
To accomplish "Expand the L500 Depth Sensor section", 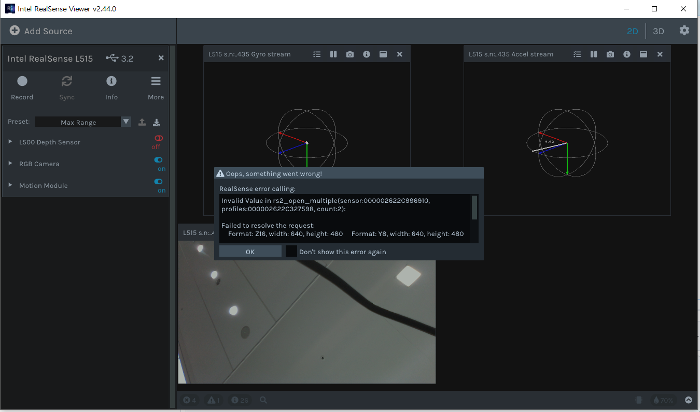I will point(9,142).
